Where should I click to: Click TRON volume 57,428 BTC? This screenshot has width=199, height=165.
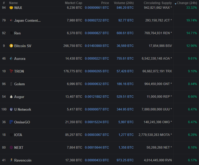(125, 71)
